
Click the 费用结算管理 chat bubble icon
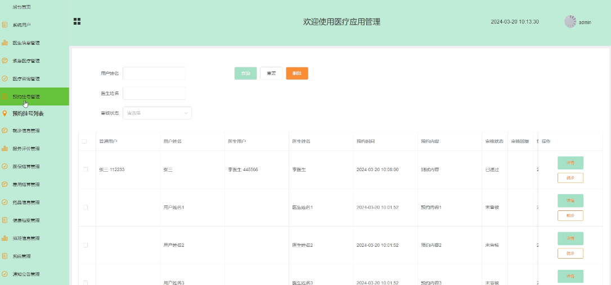pyautogui.click(x=5, y=185)
